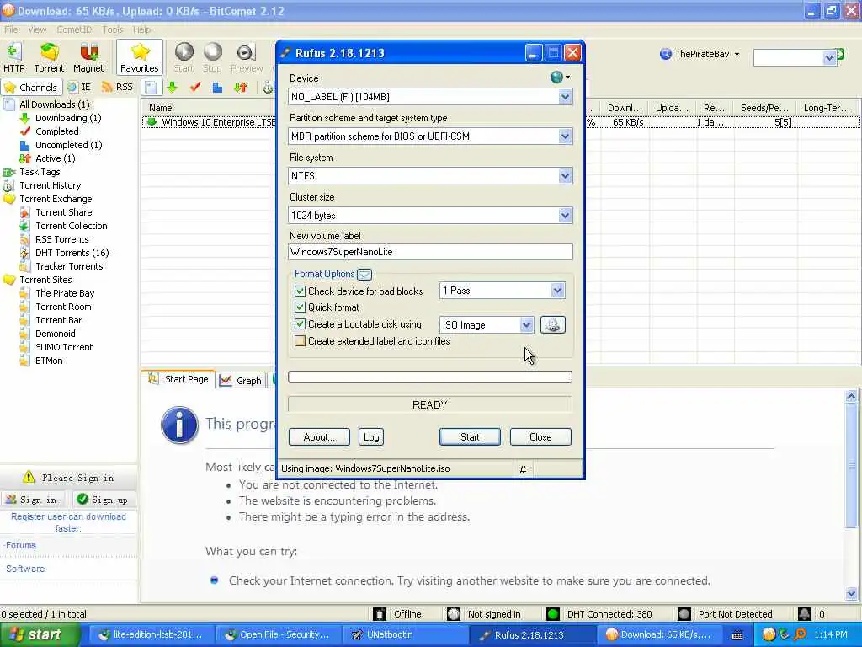Click Register user can download faster link
The width and height of the screenshot is (862, 647).
pos(68,522)
